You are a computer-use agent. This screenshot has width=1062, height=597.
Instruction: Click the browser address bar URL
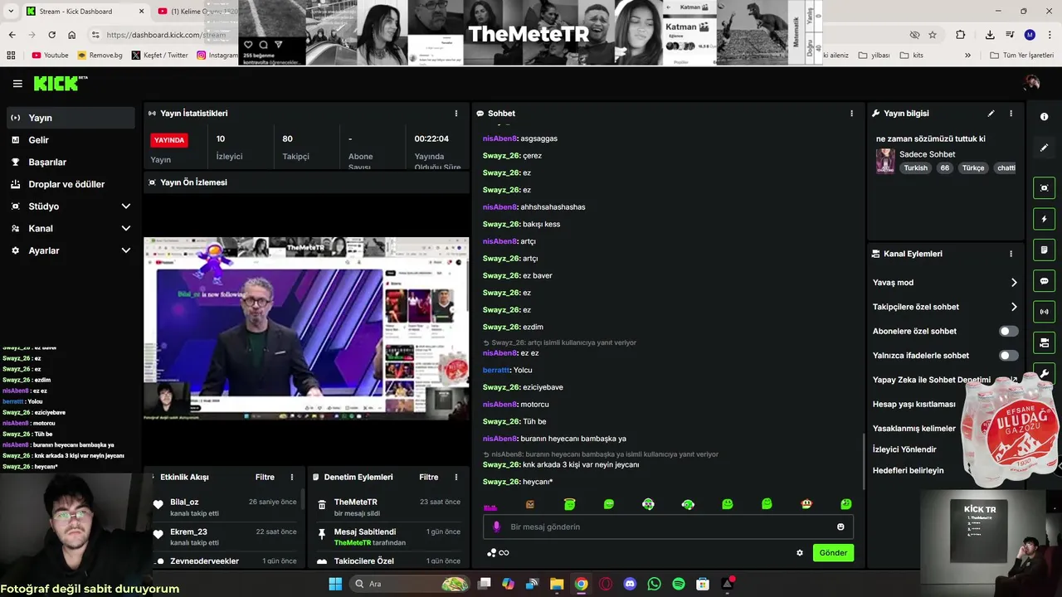(166, 35)
